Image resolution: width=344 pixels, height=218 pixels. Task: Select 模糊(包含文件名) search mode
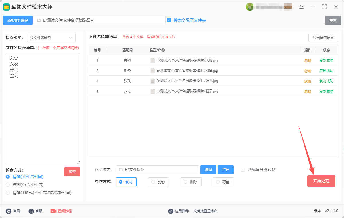8,185
